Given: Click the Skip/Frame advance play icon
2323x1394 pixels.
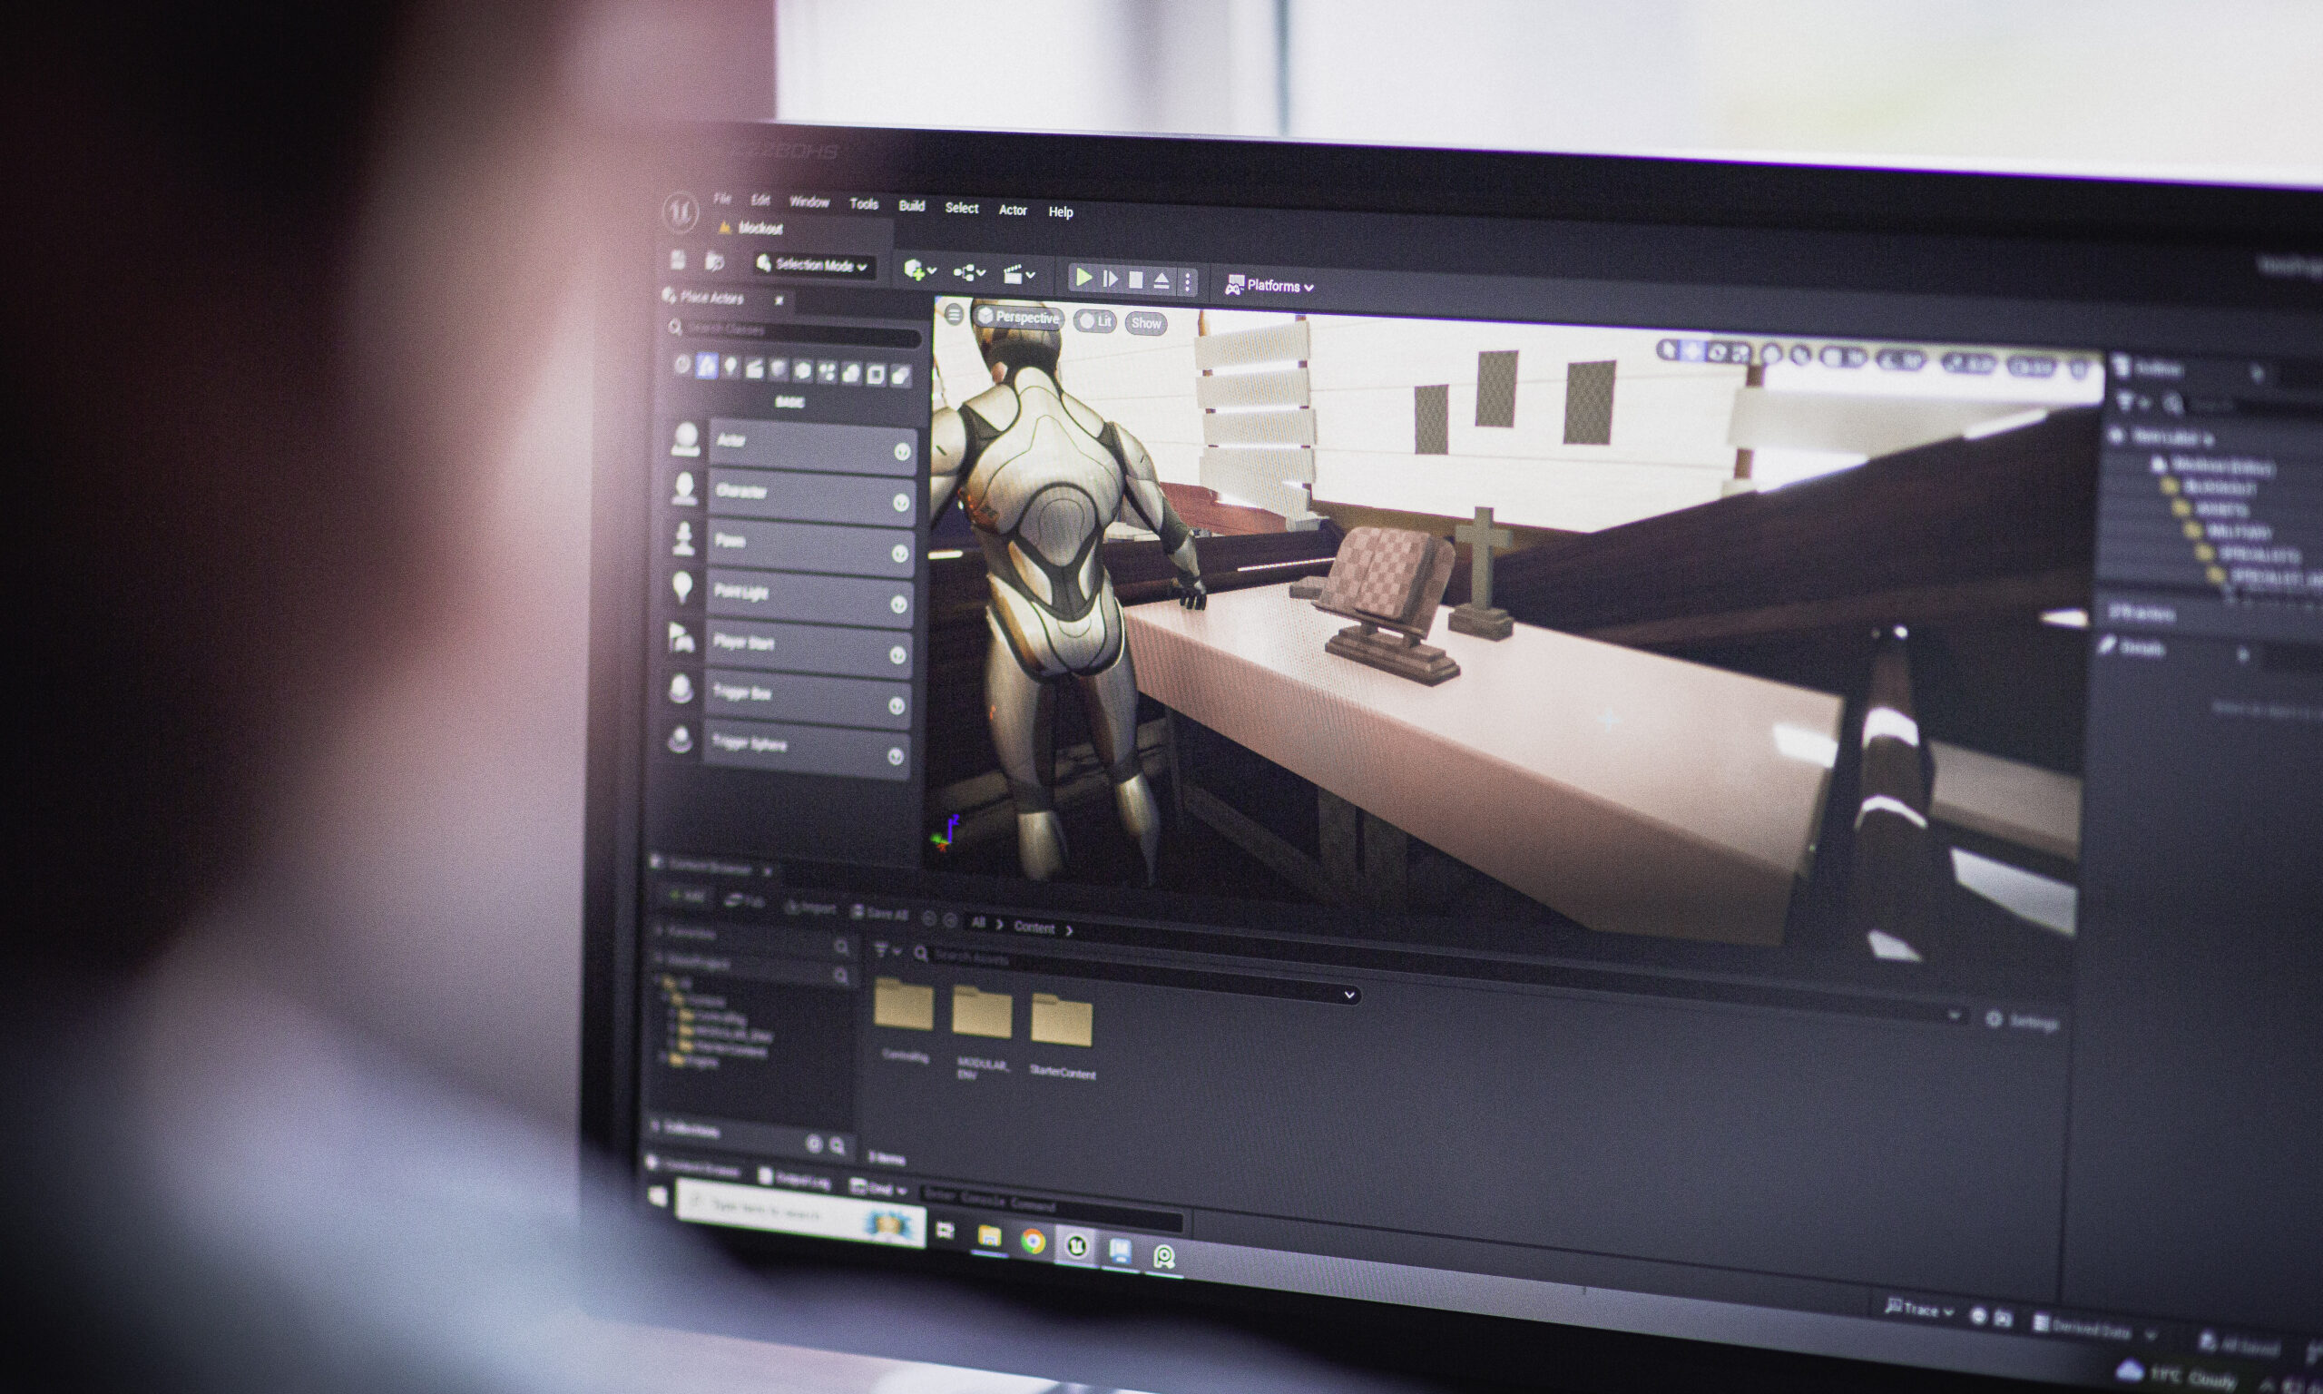Looking at the screenshot, I should tap(1110, 278).
